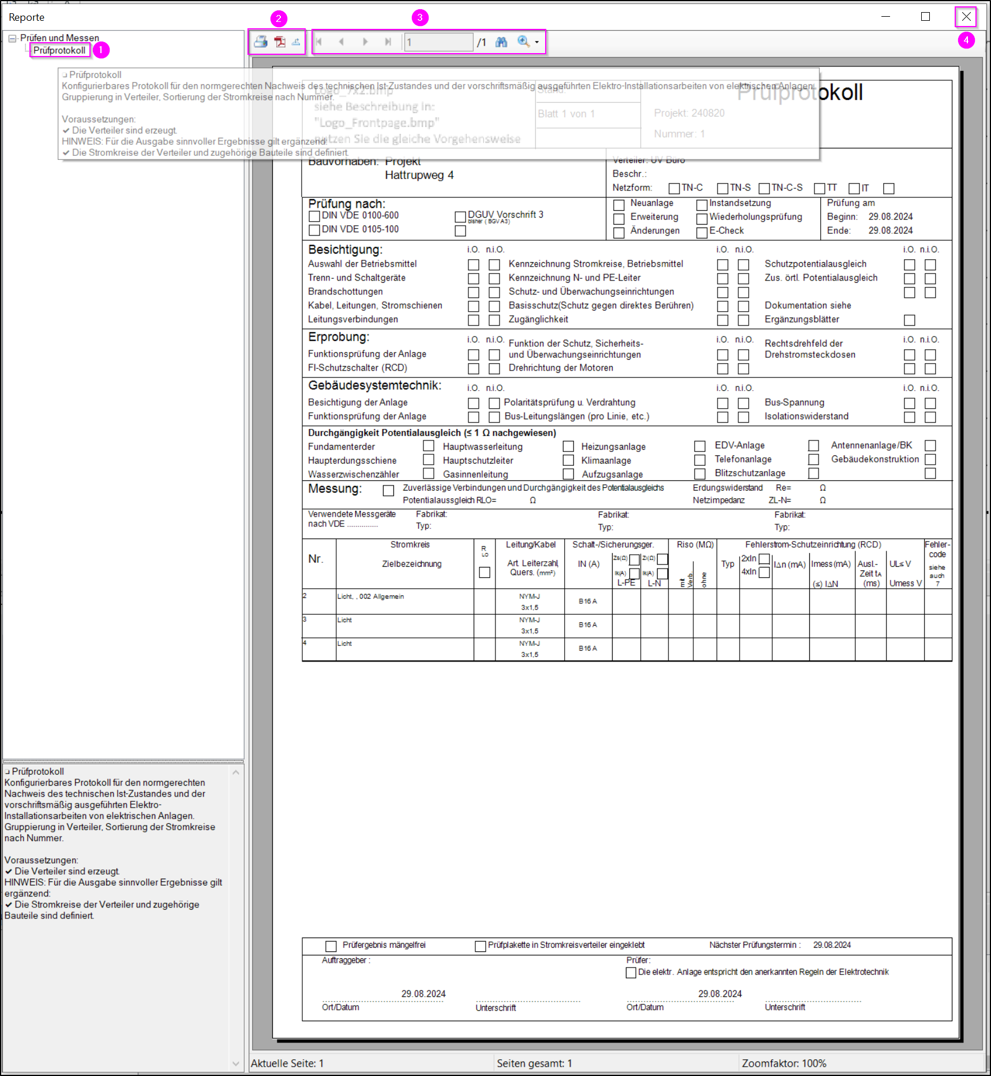The width and height of the screenshot is (991, 1076).
Task: Click Licht, , 002 Allgemein table row
Action: 626,601
